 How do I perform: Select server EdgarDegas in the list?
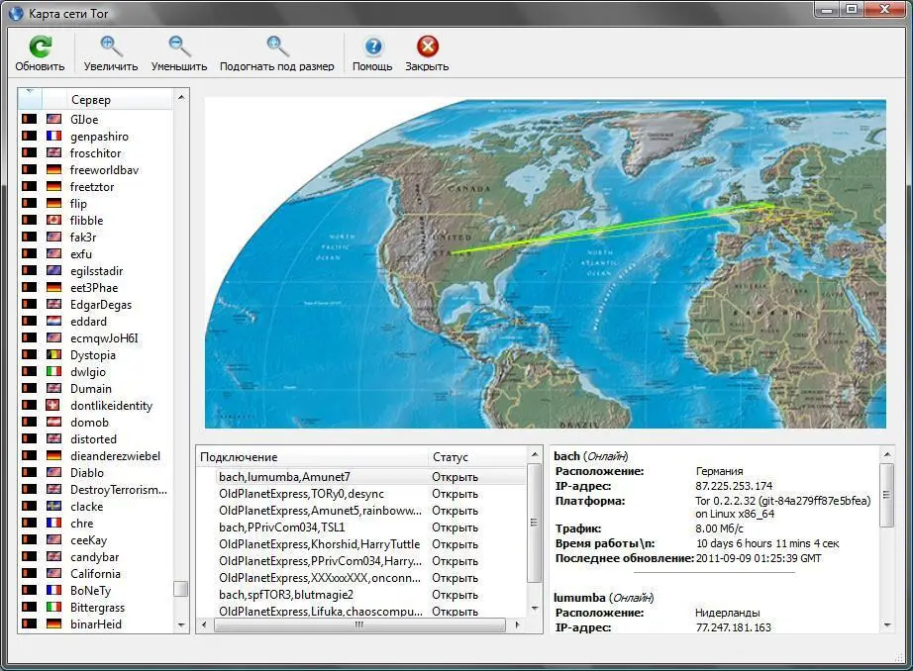[x=101, y=305]
